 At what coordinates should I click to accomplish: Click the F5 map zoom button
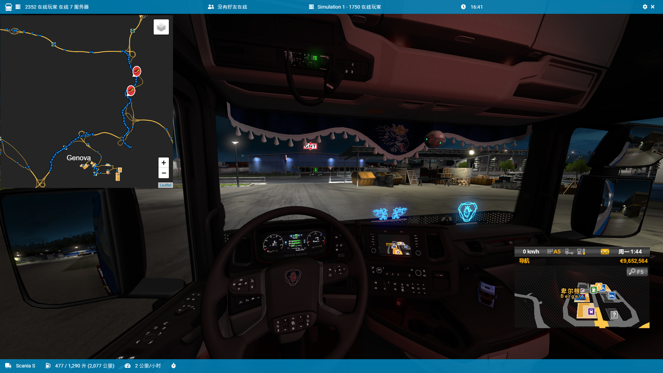(637, 271)
